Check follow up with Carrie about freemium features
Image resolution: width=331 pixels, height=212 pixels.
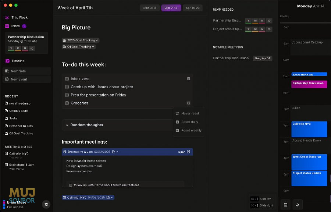(71, 185)
